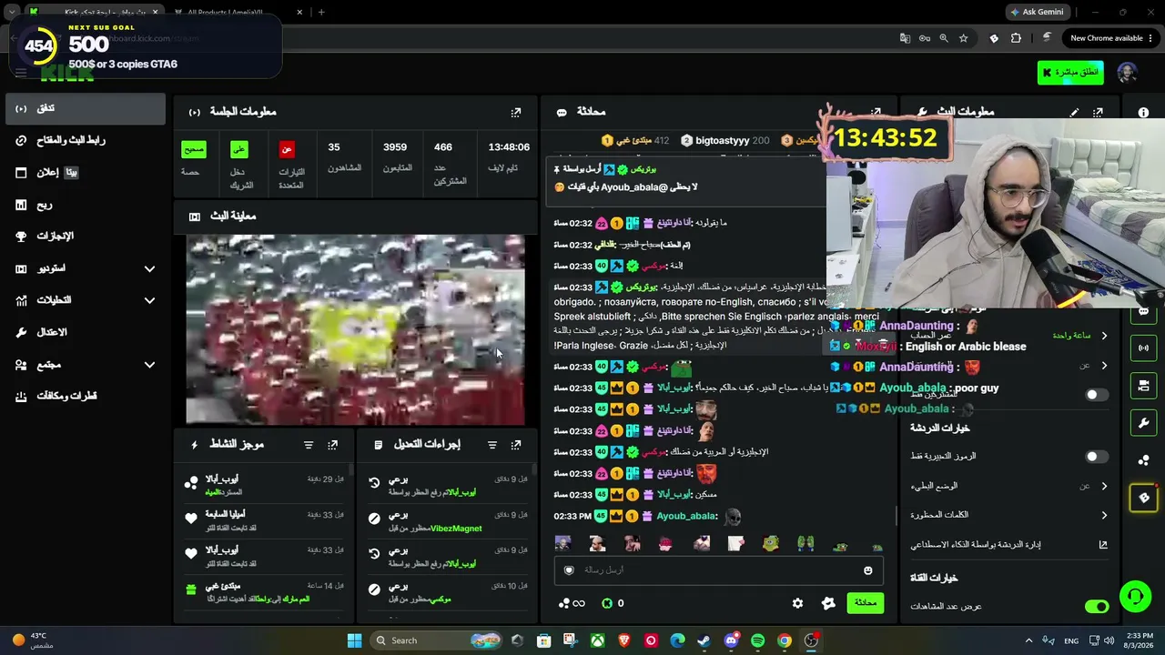
Task: Open the green headset support button
Action: coord(1135,597)
